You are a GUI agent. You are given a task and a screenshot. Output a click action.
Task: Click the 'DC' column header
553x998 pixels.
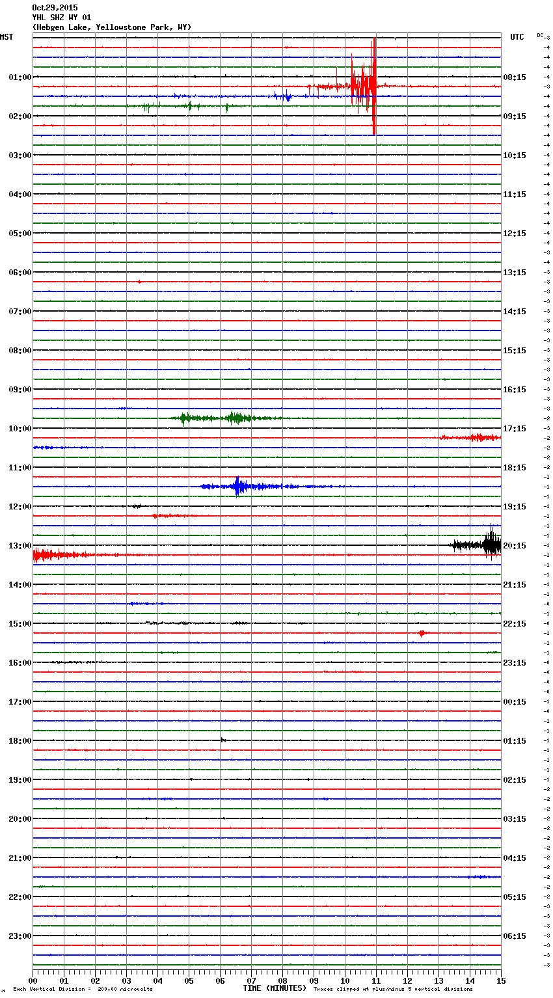(540, 35)
